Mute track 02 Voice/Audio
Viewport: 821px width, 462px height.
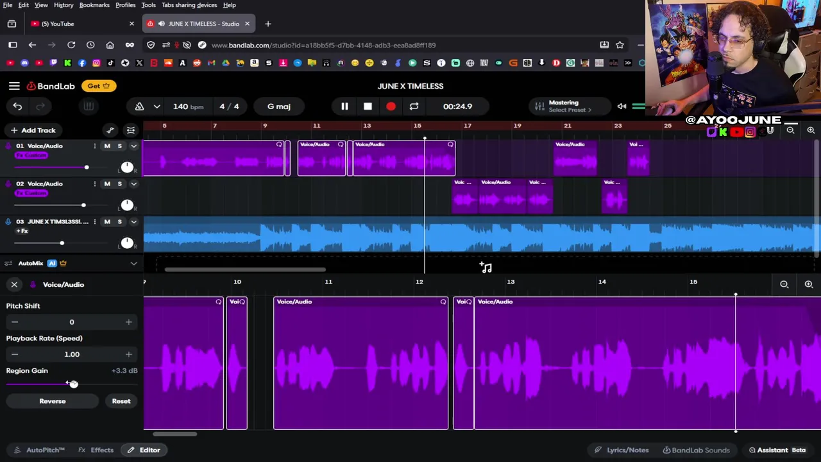coord(107,184)
